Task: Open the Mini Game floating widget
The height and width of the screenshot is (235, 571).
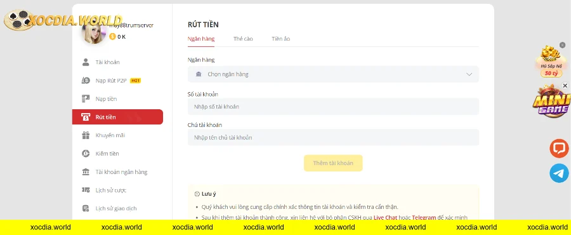Action: point(551,101)
